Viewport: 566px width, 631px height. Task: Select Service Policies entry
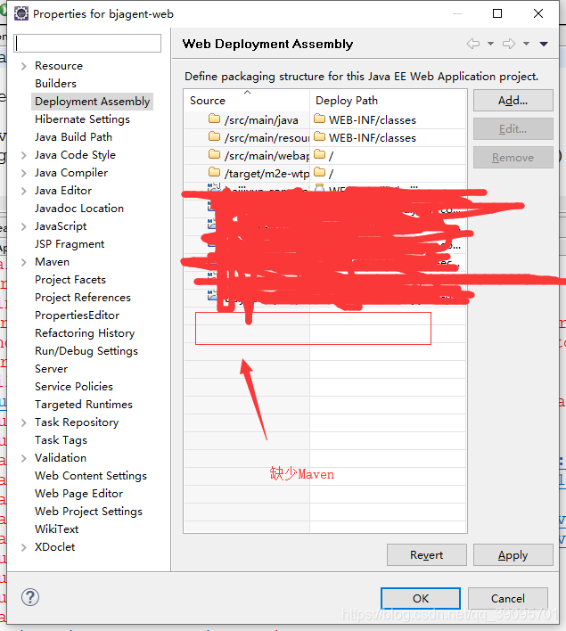pos(74,386)
